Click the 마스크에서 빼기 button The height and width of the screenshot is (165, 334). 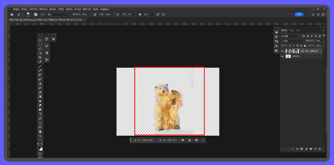coord(144,140)
